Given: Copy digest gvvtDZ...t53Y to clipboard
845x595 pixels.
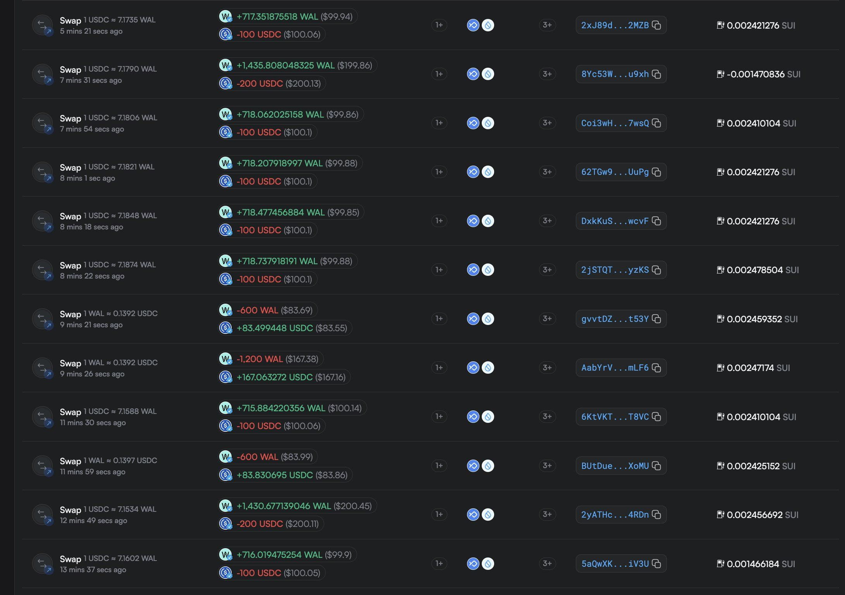Looking at the screenshot, I should (656, 319).
